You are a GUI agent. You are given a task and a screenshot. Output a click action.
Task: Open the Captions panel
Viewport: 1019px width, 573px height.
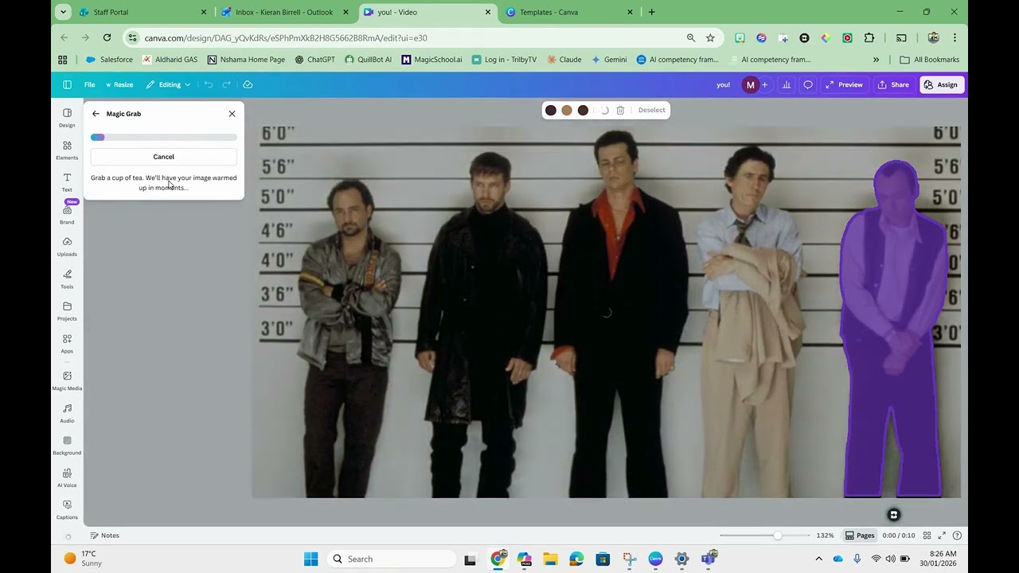click(x=67, y=509)
